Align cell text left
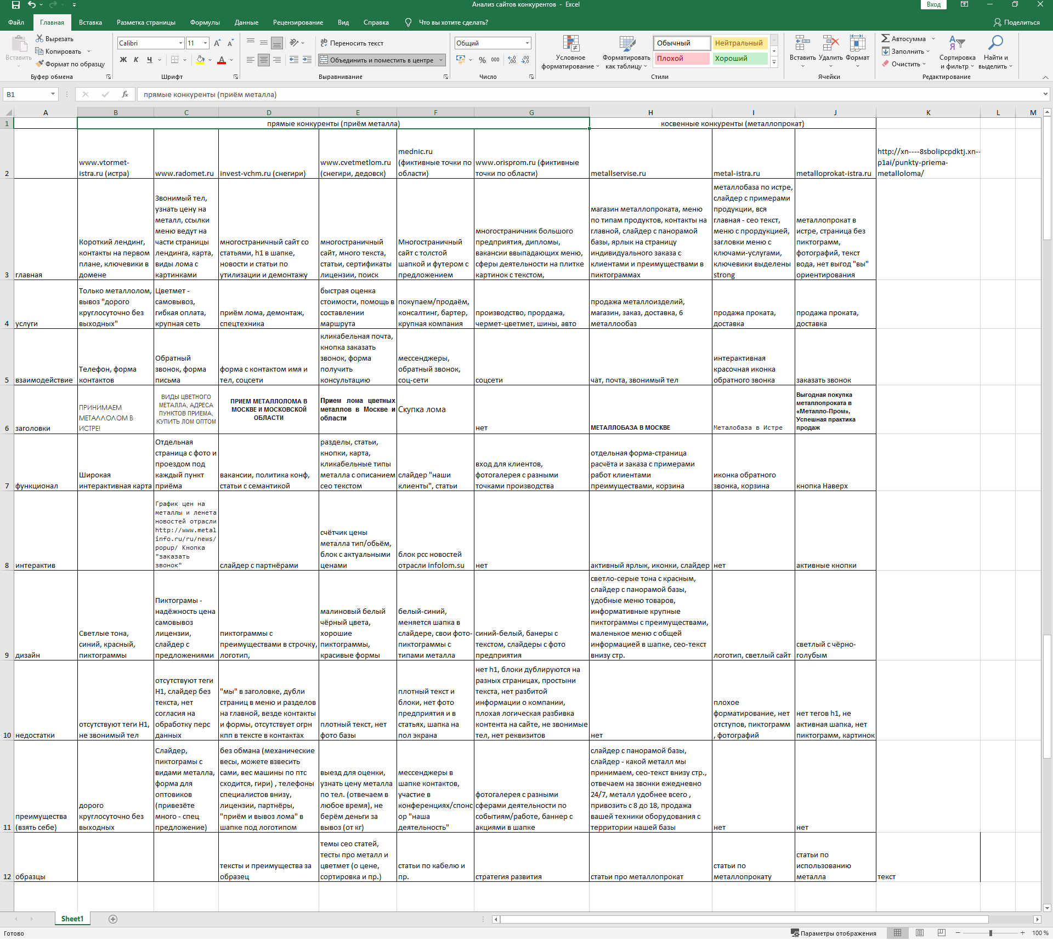The height and width of the screenshot is (940, 1053). click(251, 60)
